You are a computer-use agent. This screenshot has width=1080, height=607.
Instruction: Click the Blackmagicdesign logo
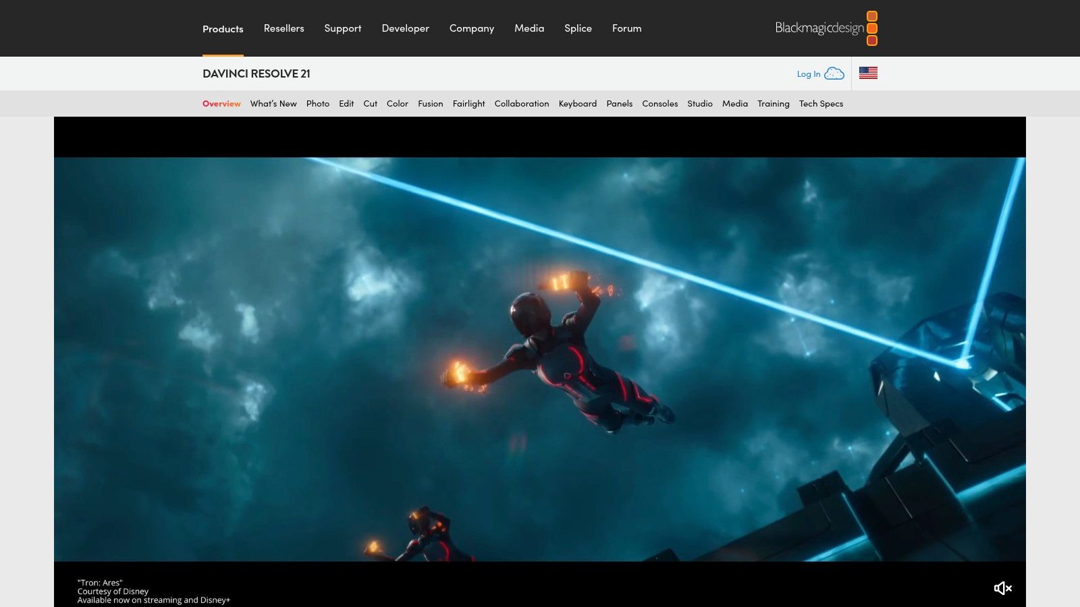pyautogui.click(x=826, y=28)
